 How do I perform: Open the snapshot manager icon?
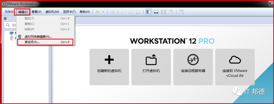[138, 12]
